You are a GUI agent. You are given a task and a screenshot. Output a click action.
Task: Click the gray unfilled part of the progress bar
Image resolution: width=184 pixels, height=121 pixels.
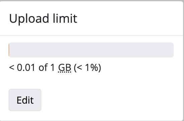coord(91,50)
